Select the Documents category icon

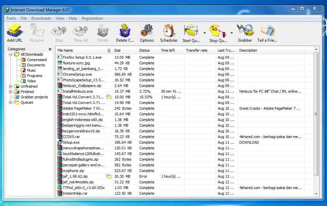tap(24, 65)
